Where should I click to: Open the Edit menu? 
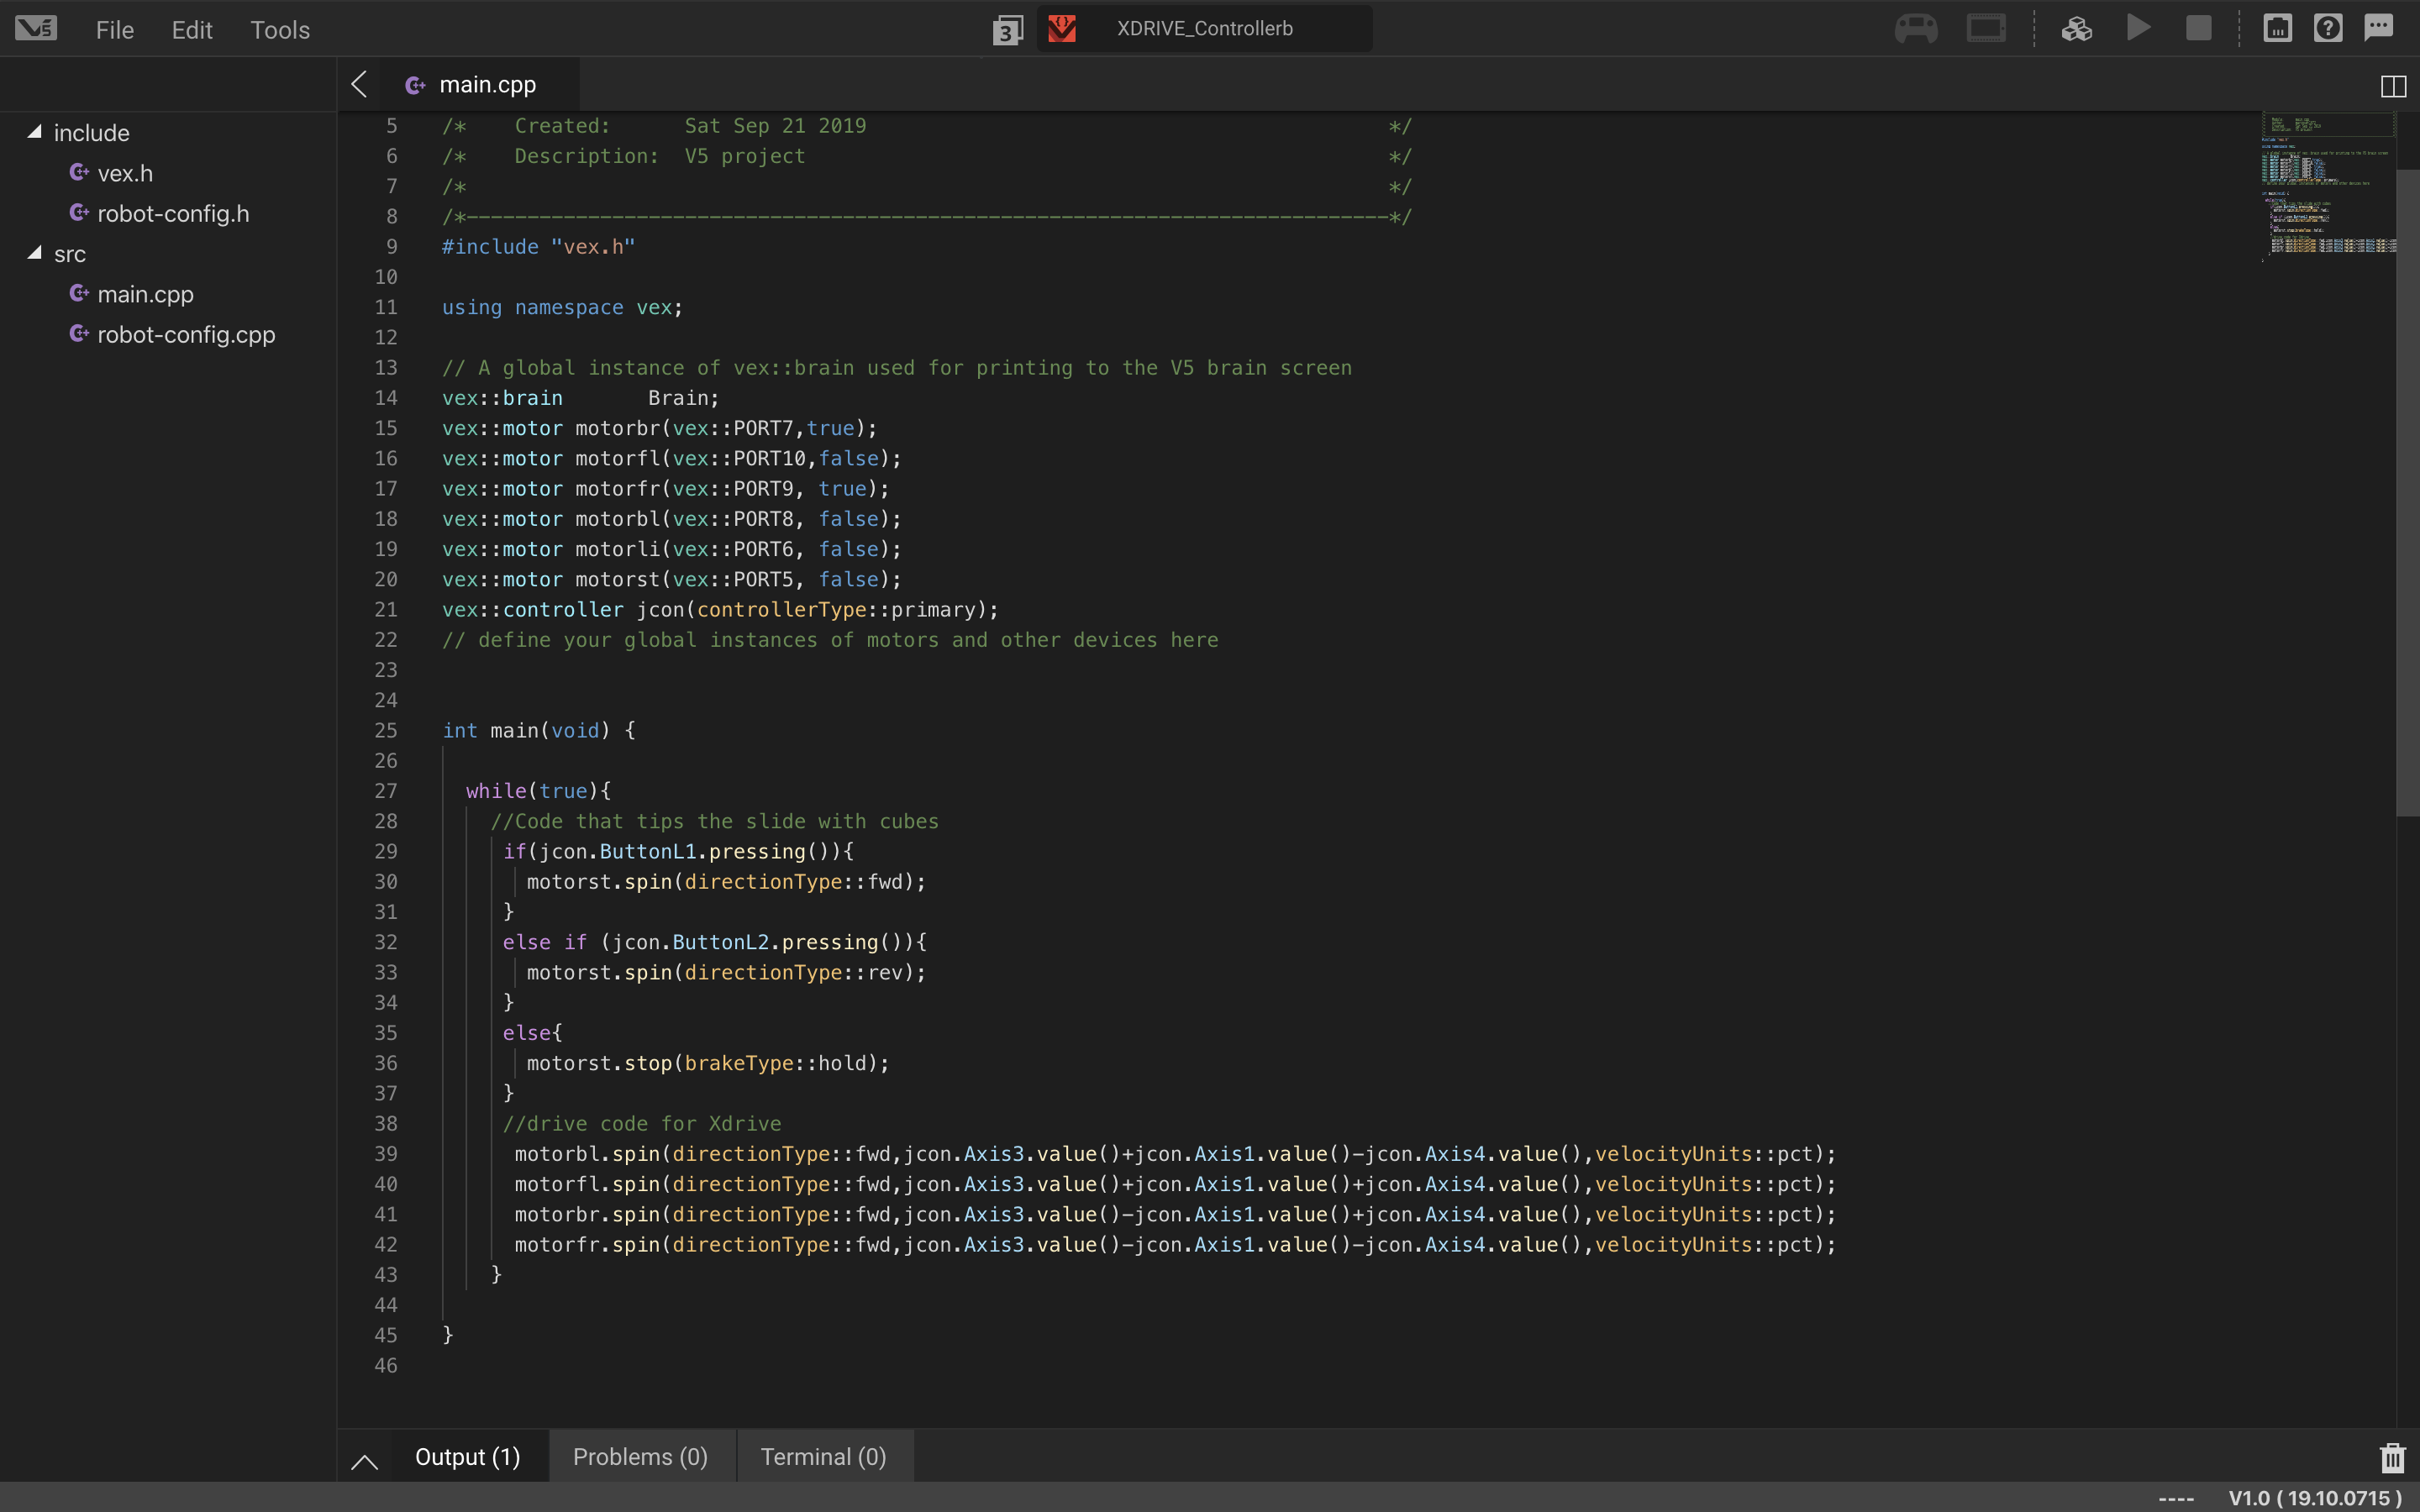click(192, 30)
